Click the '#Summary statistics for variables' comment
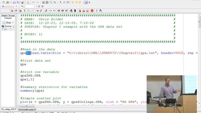The image size is (201, 113). 54,87
